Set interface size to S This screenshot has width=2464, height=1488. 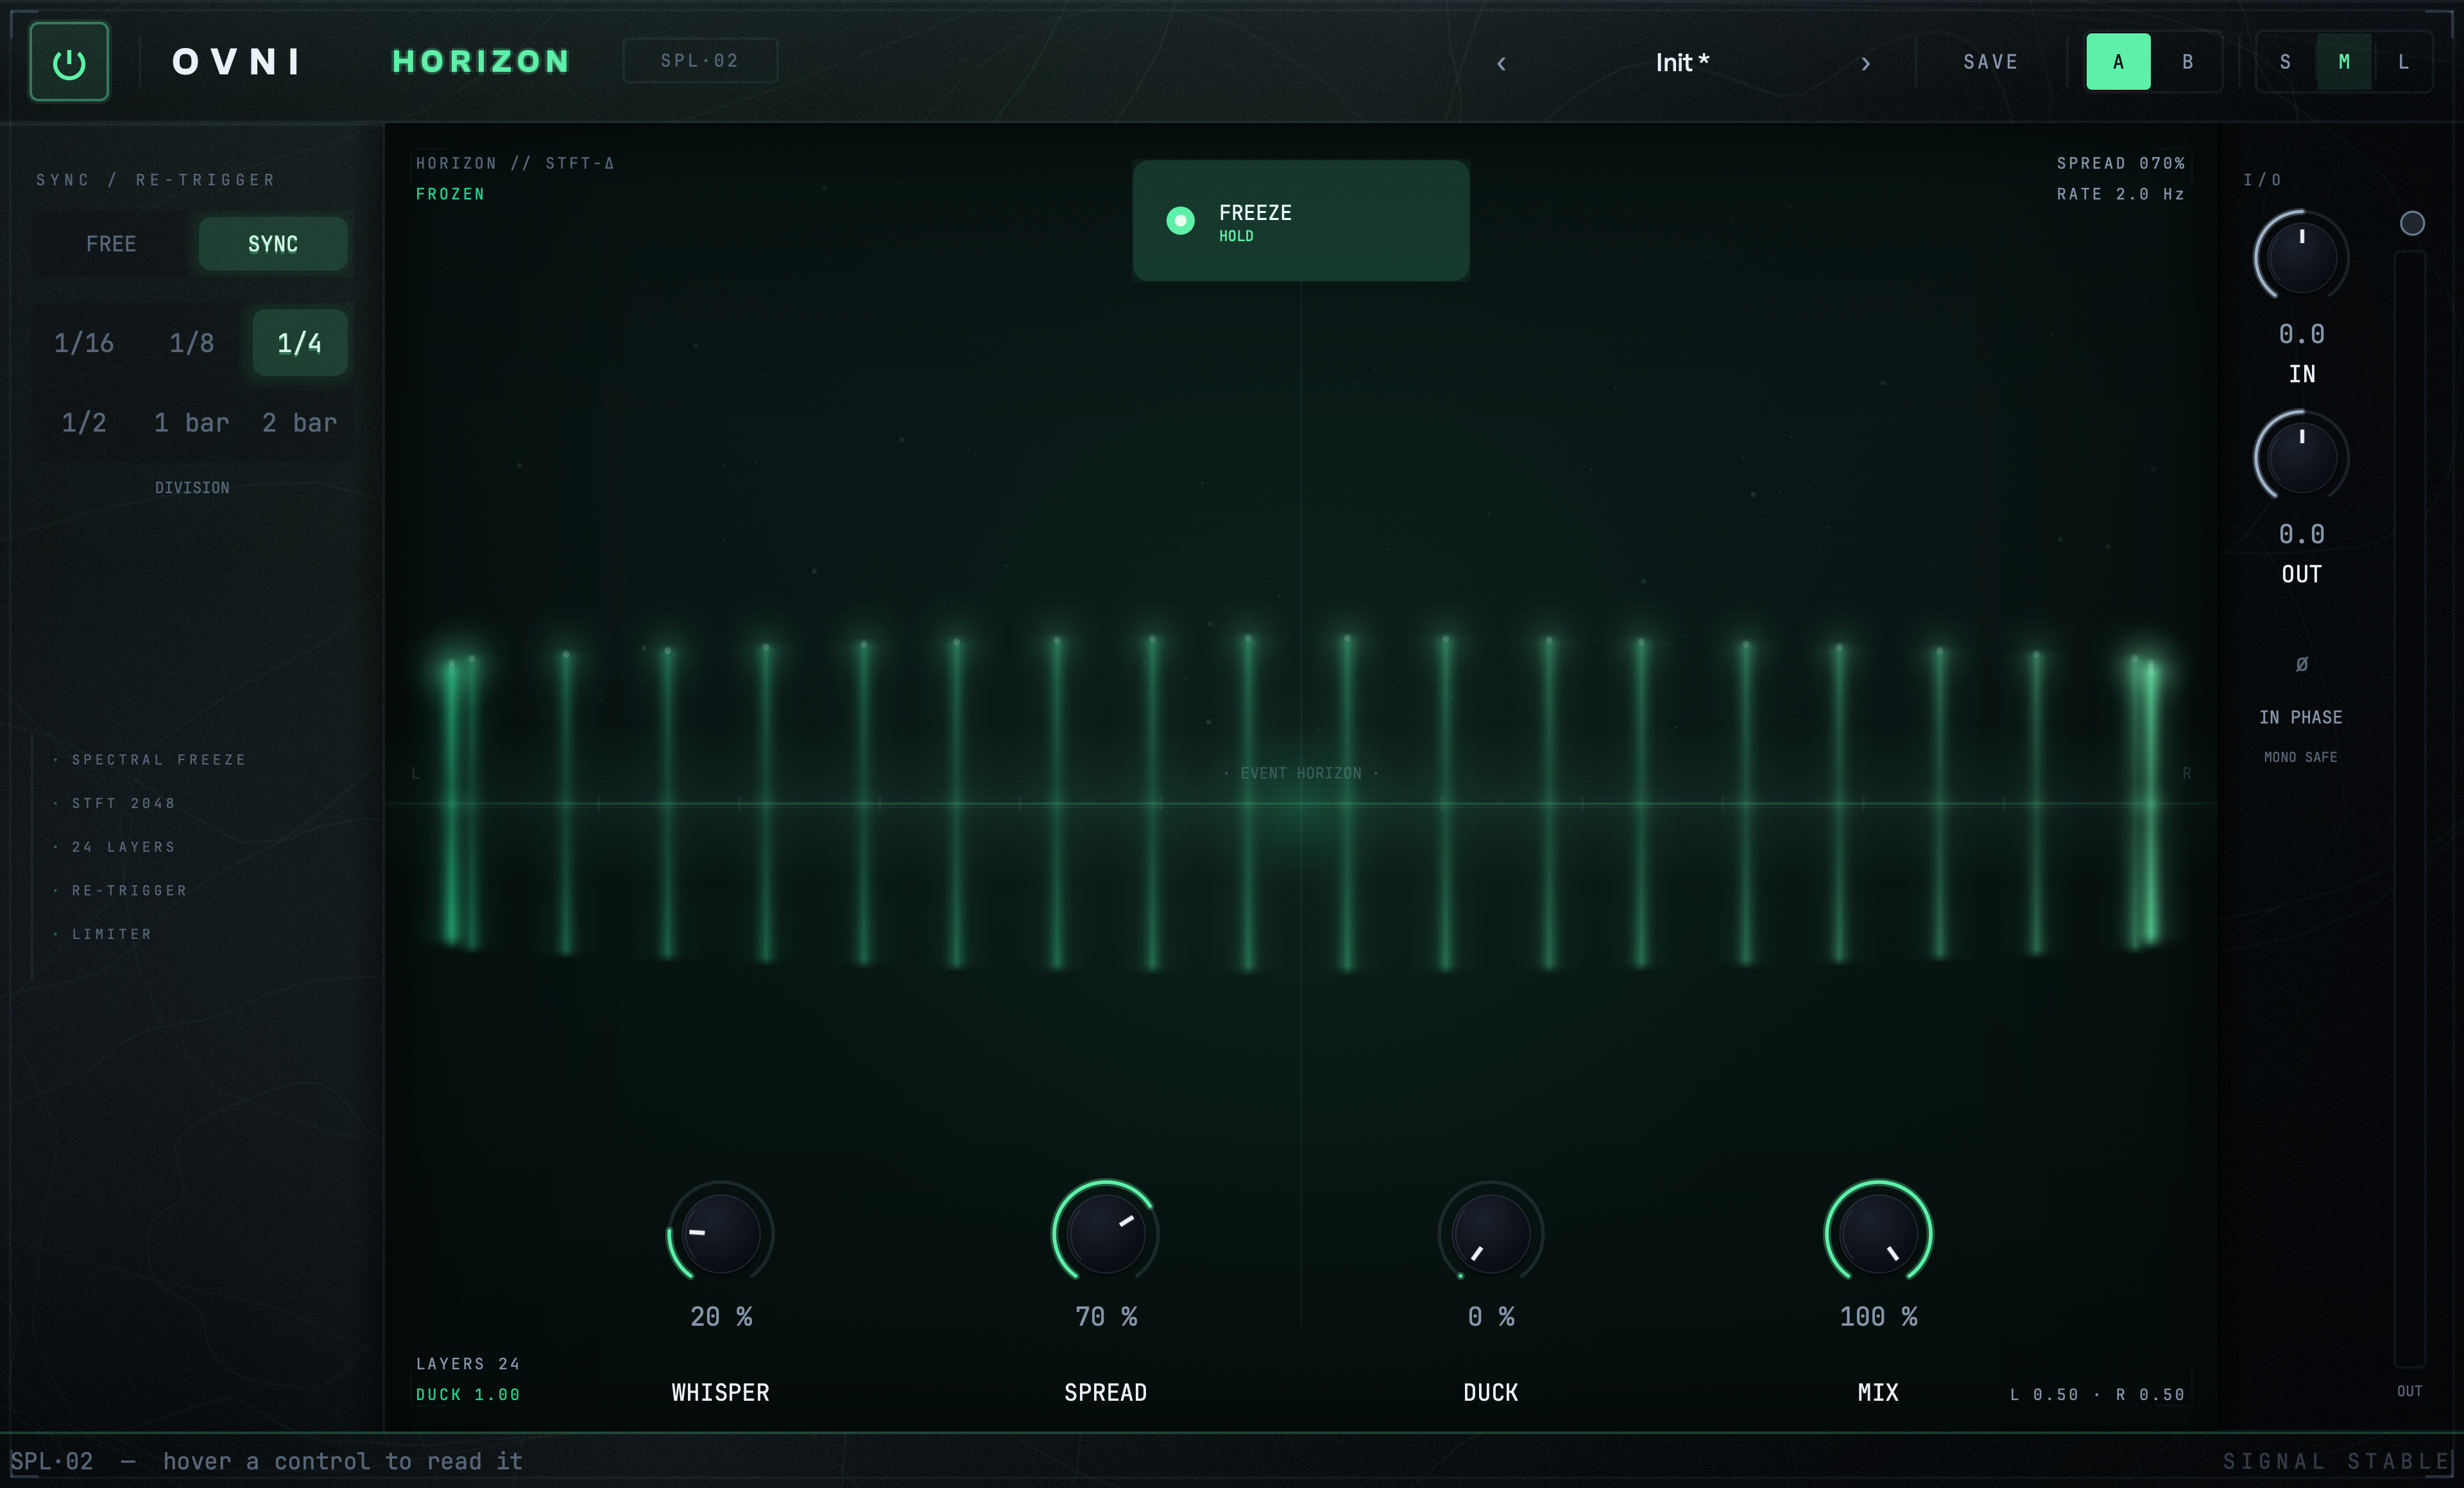tap(2285, 62)
